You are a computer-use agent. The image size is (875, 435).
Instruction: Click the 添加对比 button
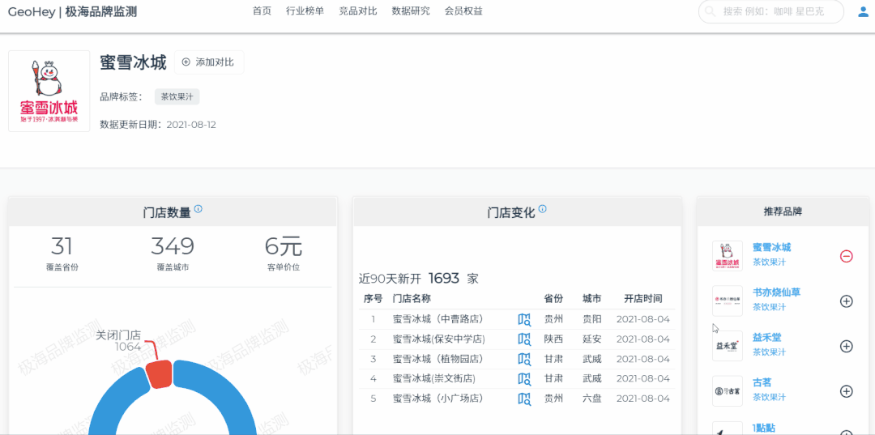click(x=209, y=62)
